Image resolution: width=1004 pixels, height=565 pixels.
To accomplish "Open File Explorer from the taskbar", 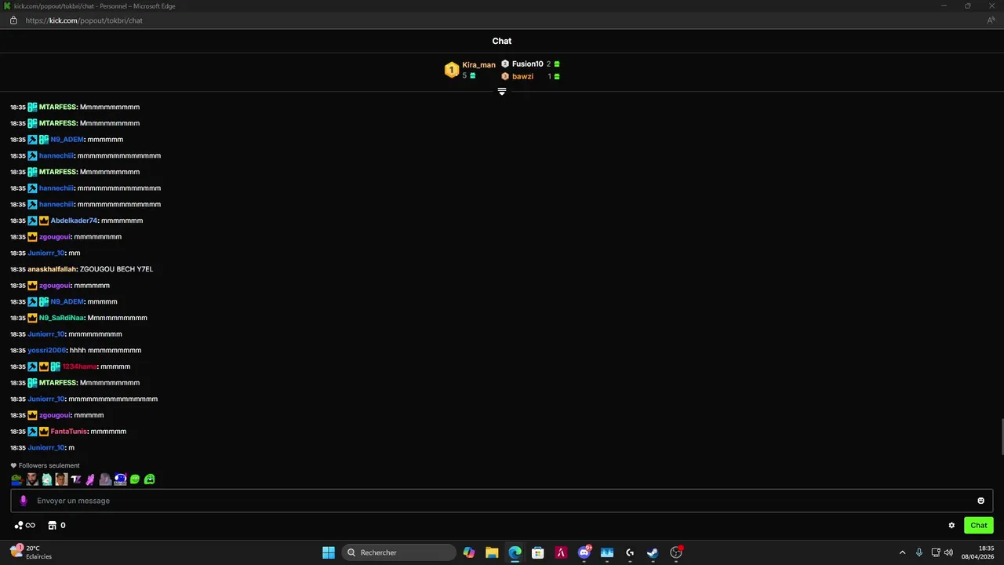I will pyautogui.click(x=492, y=552).
